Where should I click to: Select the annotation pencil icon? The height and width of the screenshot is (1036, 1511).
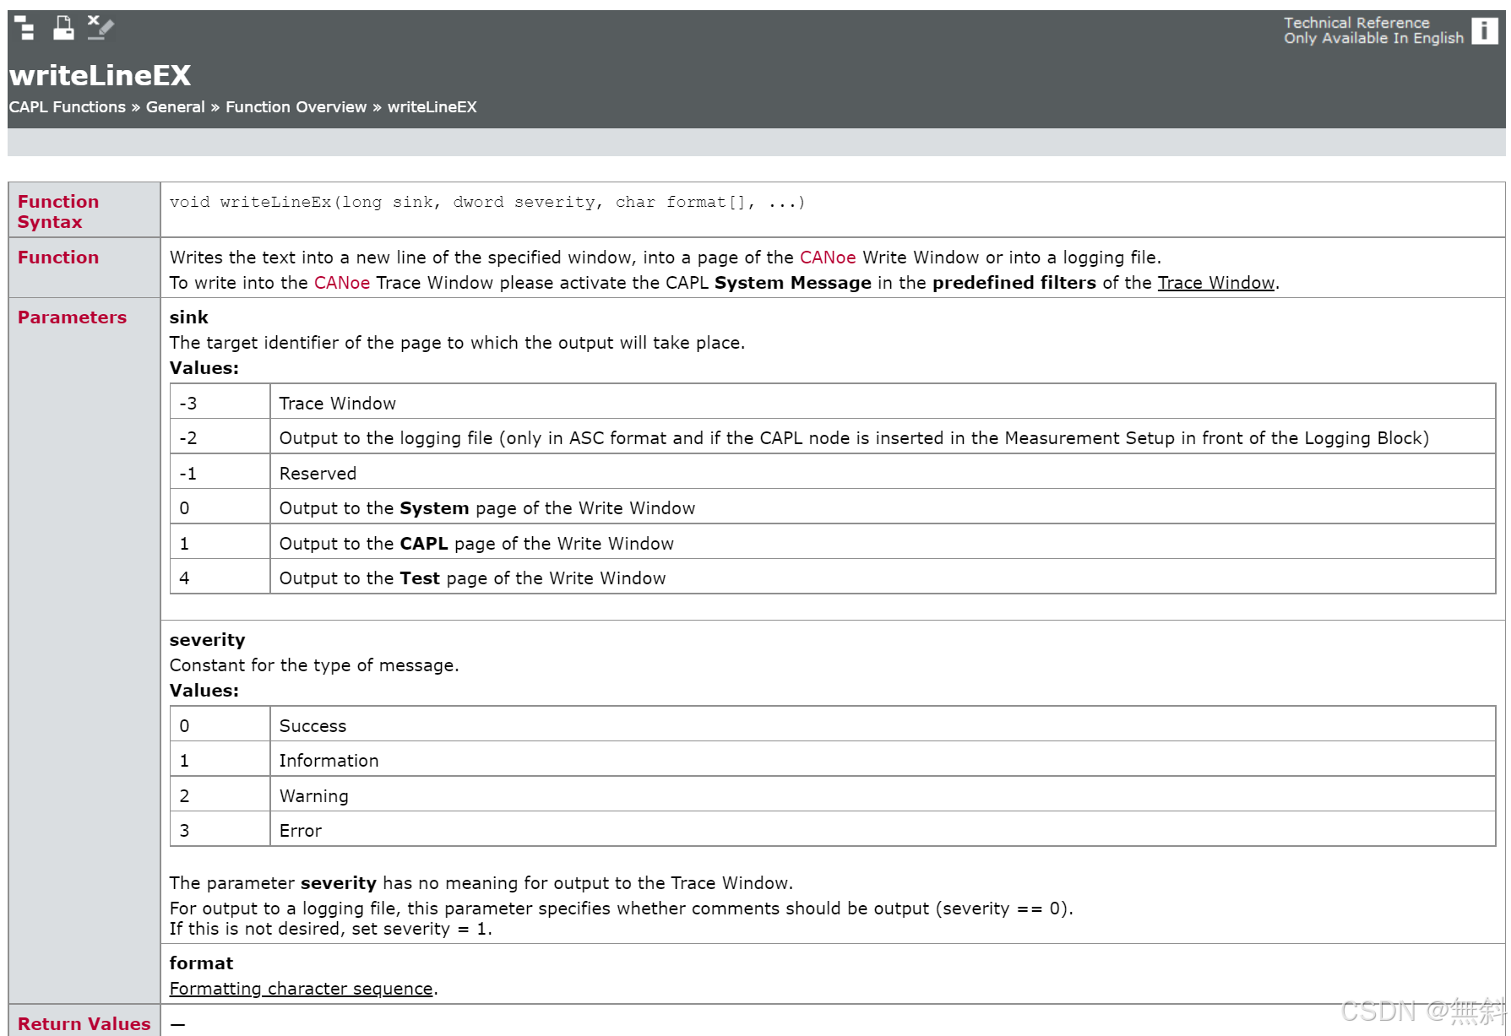(100, 27)
